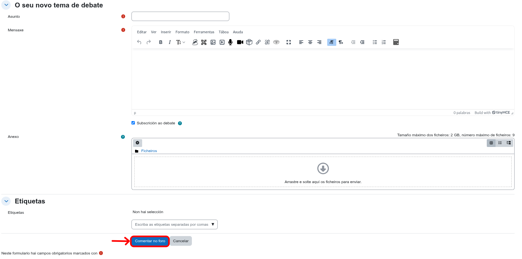Image resolution: width=522 pixels, height=259 pixels.
Task: Add a file with the plus icon
Action: click(x=138, y=143)
